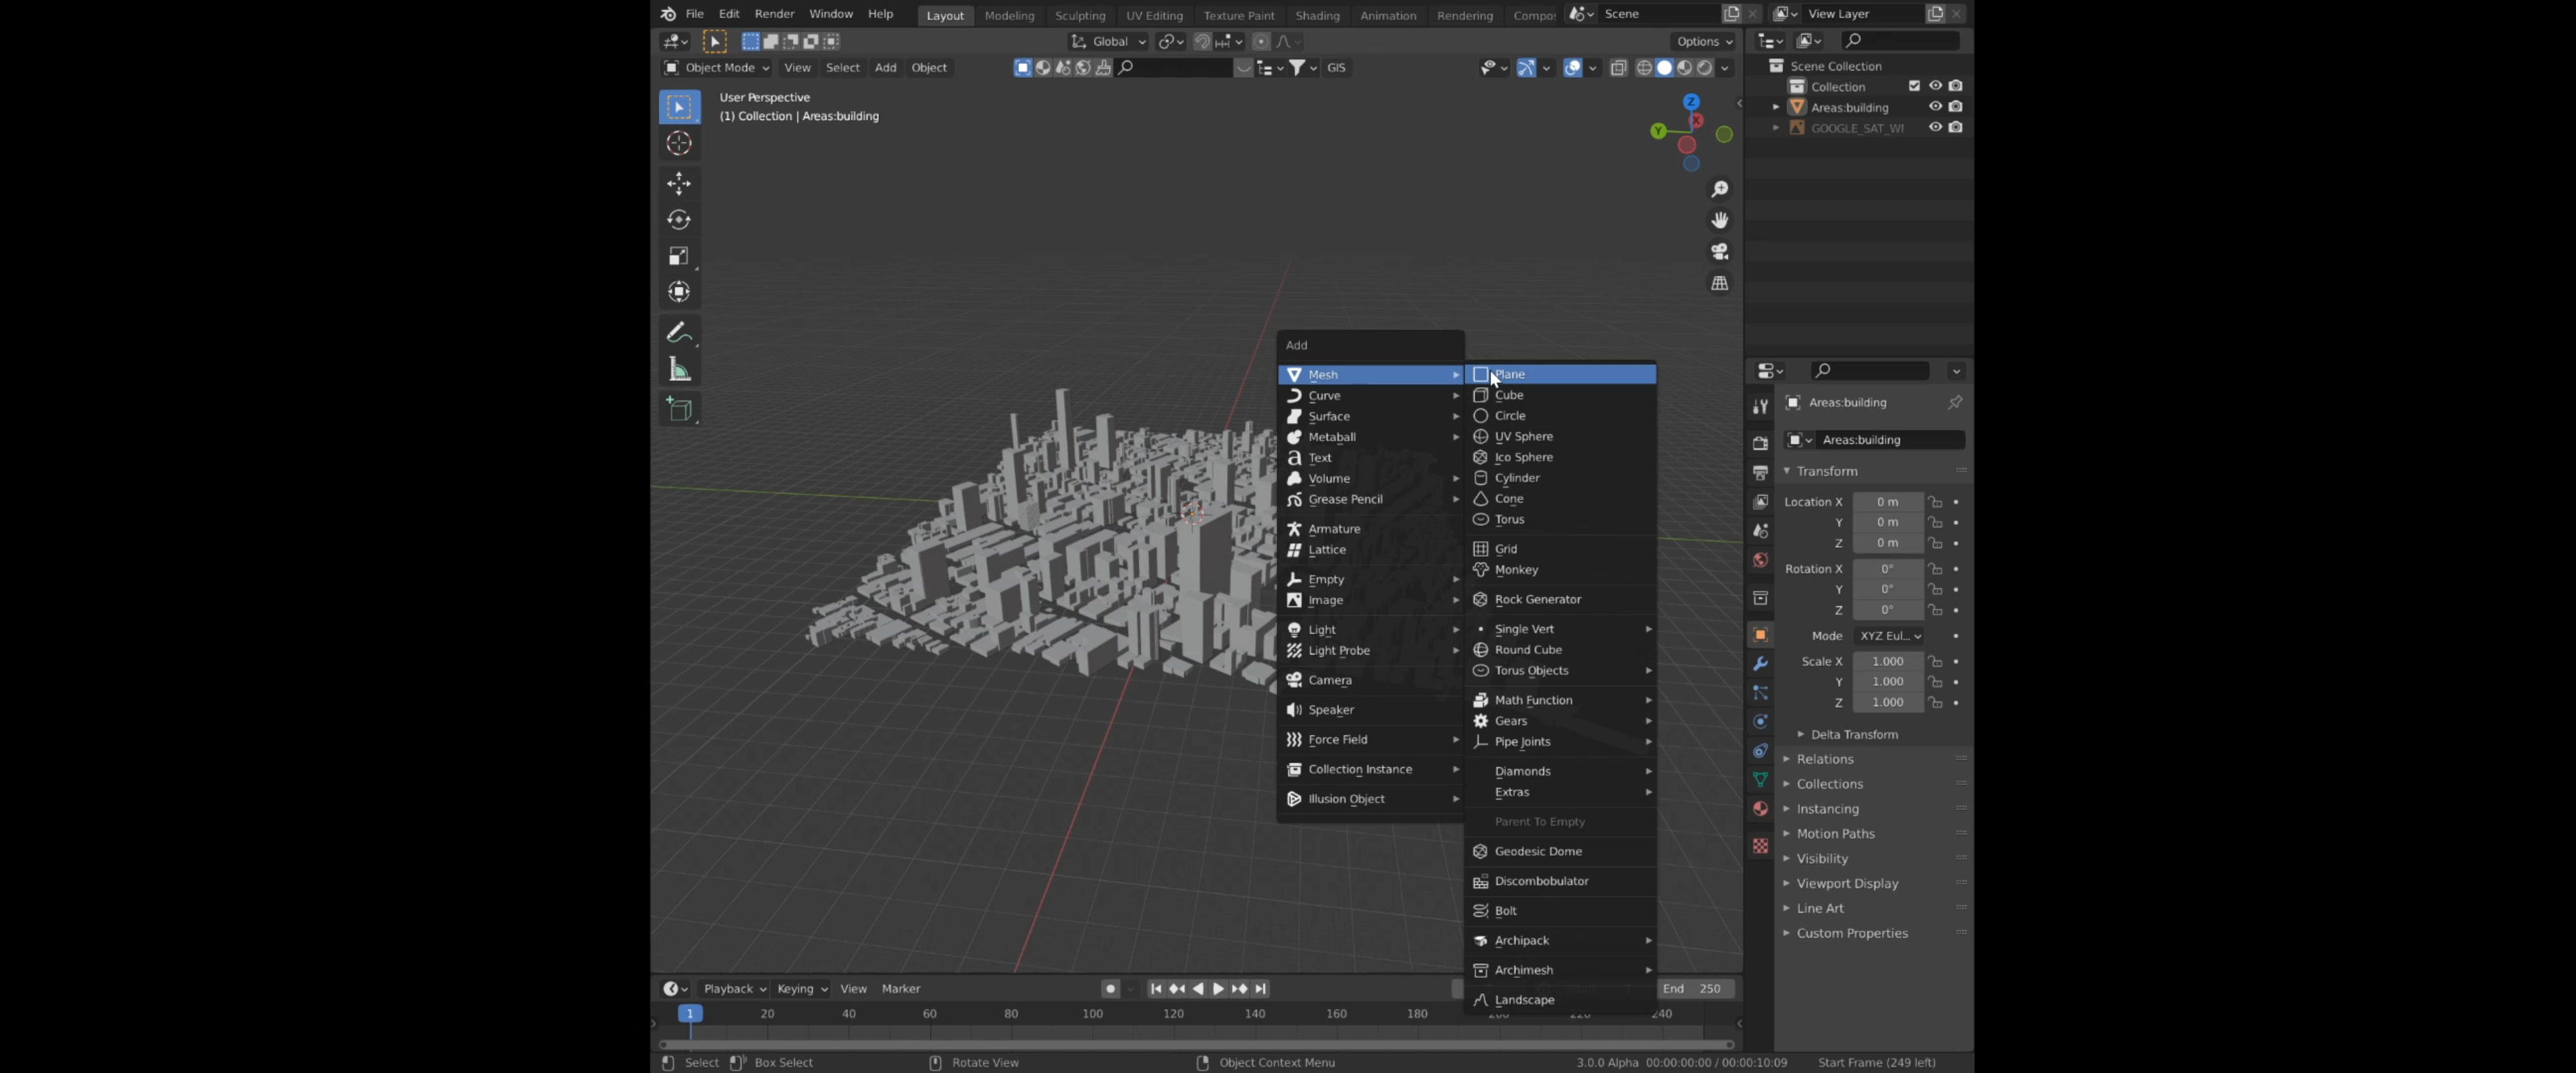Open the Options button in header
Image resolution: width=2576 pixels, height=1073 pixels.
coord(1704,41)
